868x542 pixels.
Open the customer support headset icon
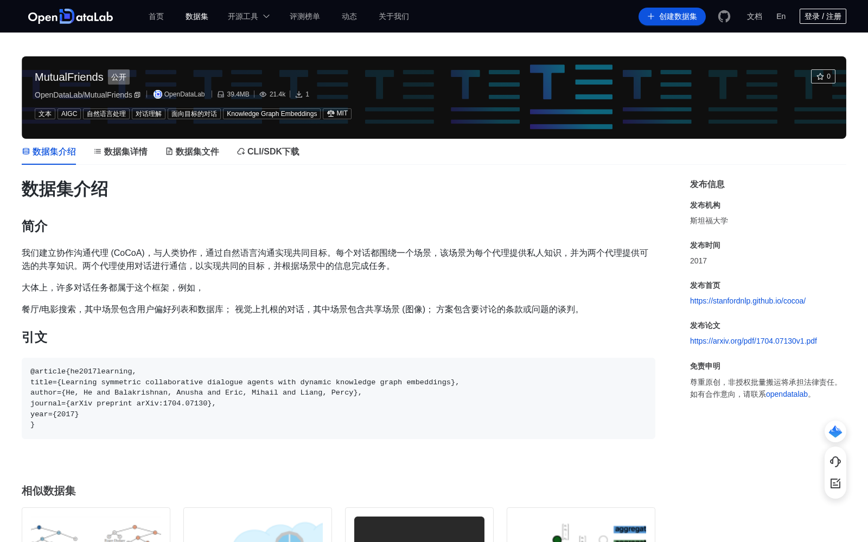(x=835, y=462)
